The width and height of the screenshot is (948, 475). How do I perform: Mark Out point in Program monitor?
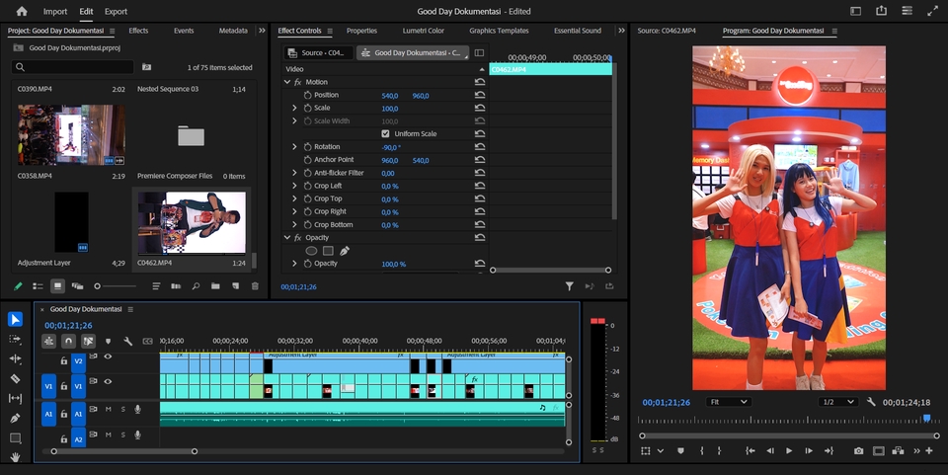pos(719,451)
